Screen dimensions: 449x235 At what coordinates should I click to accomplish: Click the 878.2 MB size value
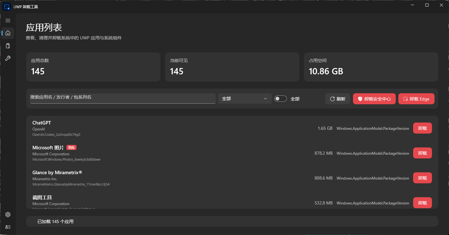point(323,153)
